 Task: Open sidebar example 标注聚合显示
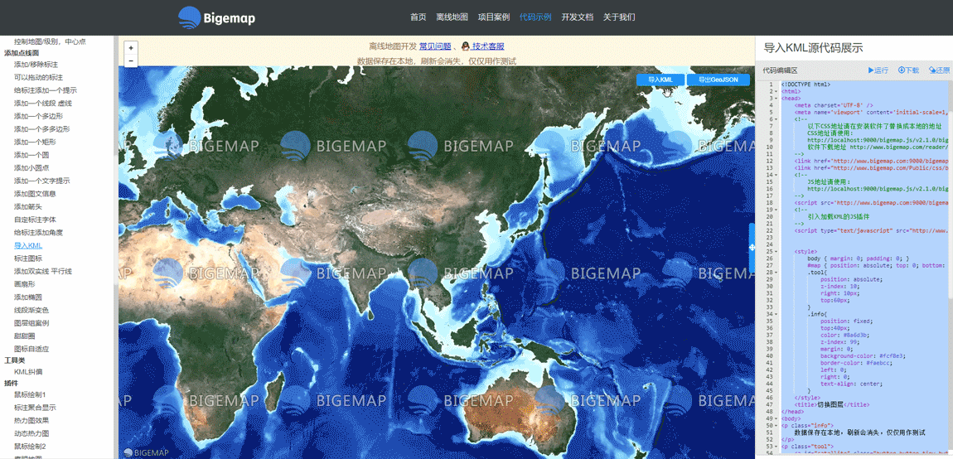[x=36, y=408]
